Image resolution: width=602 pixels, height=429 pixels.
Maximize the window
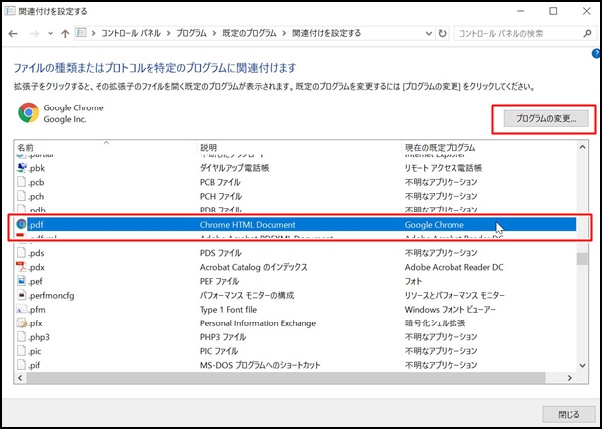(x=553, y=11)
